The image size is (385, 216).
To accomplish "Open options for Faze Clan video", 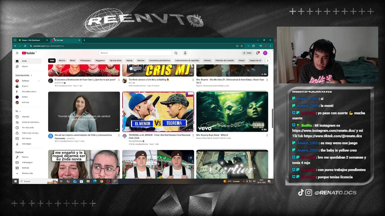I will [119, 80].
